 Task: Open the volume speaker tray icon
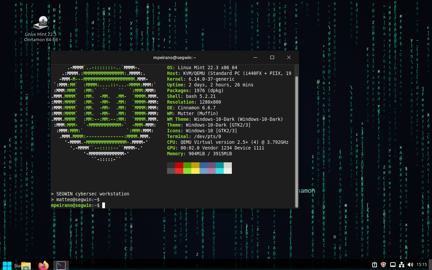point(410,265)
